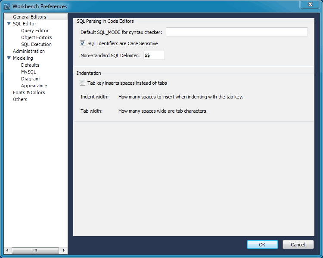Image resolution: width=323 pixels, height=258 pixels.
Task: Click the 'Default SQL_MODE for syntax checker:' label
Action: click(121, 32)
